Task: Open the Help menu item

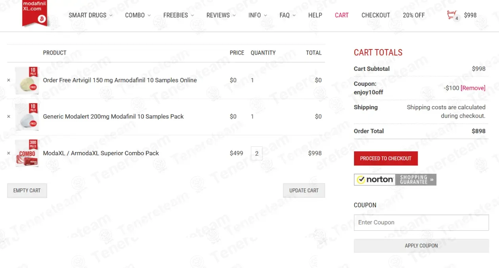Action: [x=315, y=15]
